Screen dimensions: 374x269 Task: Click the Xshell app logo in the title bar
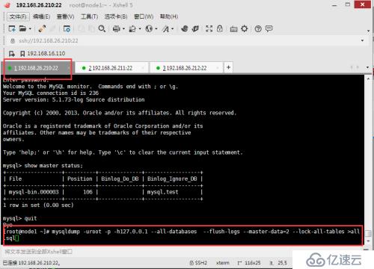7,4
